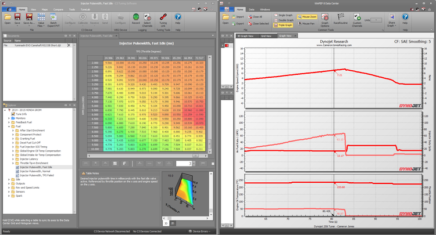The image size is (436, 235).
Task: Select Triple Graph layout
Action: [283, 25]
